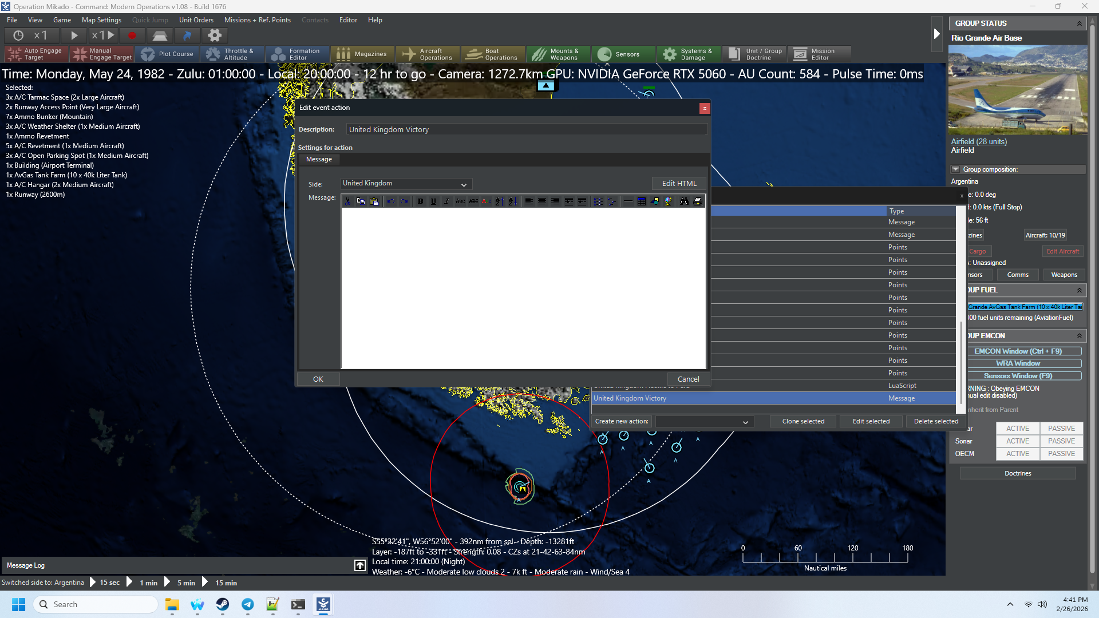Click the Find binoculars icon

coord(684,201)
